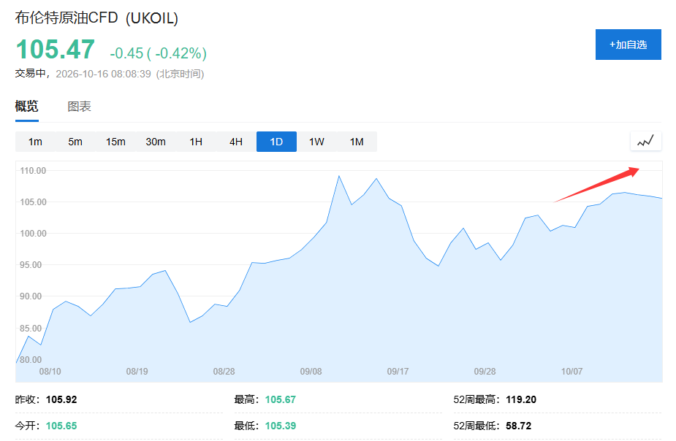
Task: Switch to the 概览 tab
Action: (x=27, y=106)
